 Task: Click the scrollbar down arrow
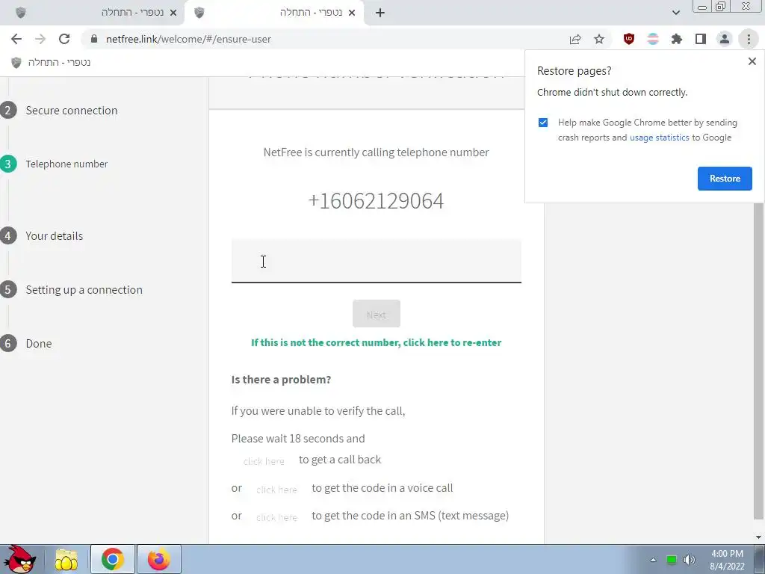pyautogui.click(x=758, y=537)
